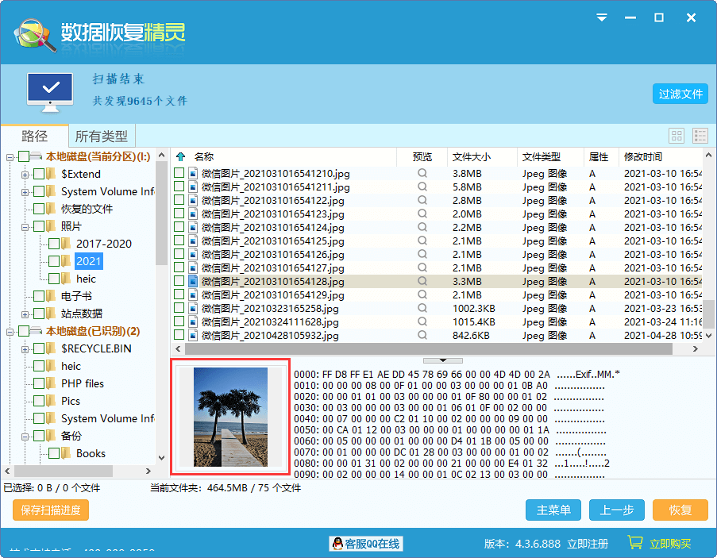
Task: Click the file list vertical scrollbar thumb
Action: click(x=708, y=314)
